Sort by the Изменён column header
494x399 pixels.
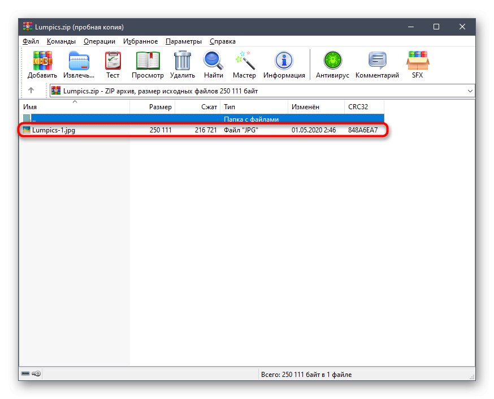tap(316, 107)
